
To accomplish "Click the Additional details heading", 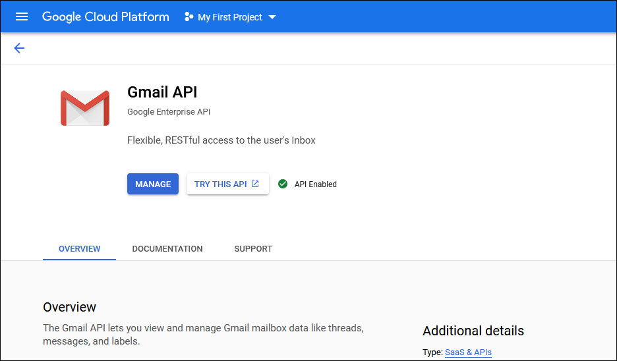I will coord(473,331).
